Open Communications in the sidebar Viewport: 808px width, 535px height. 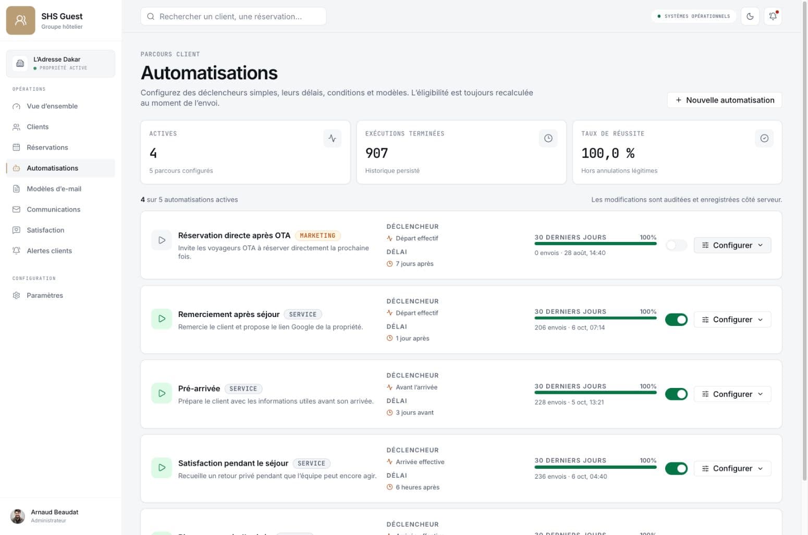click(x=60, y=210)
